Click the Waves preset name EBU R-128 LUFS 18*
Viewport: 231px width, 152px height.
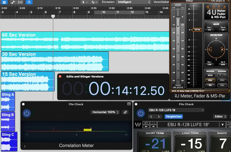pos(188,125)
